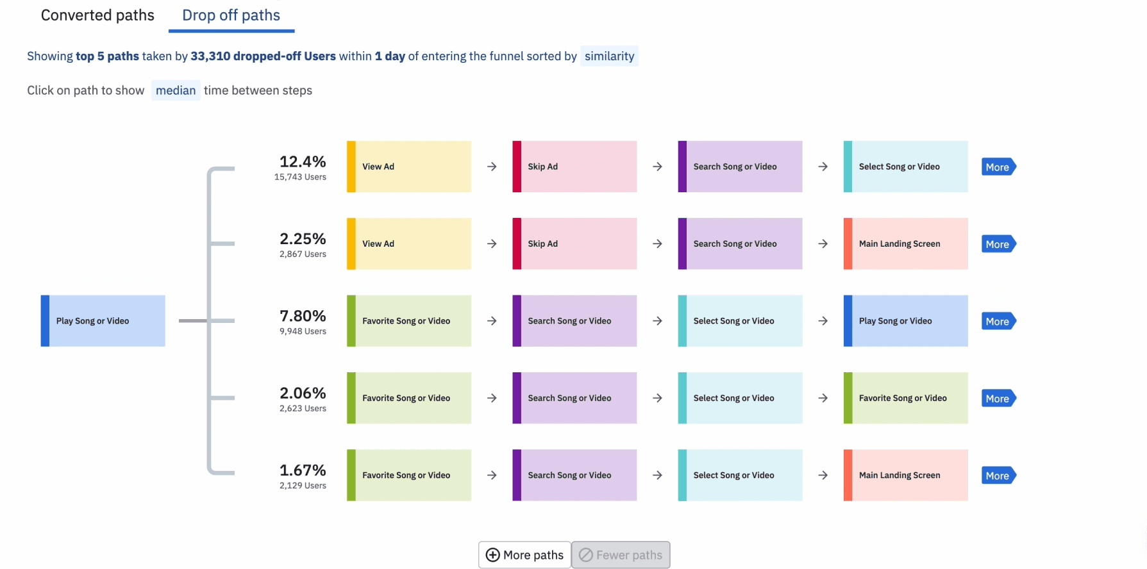Click More tag on 1.67% path

(998, 475)
